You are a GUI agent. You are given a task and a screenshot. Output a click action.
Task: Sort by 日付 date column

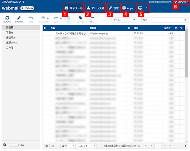[x=136, y=28]
